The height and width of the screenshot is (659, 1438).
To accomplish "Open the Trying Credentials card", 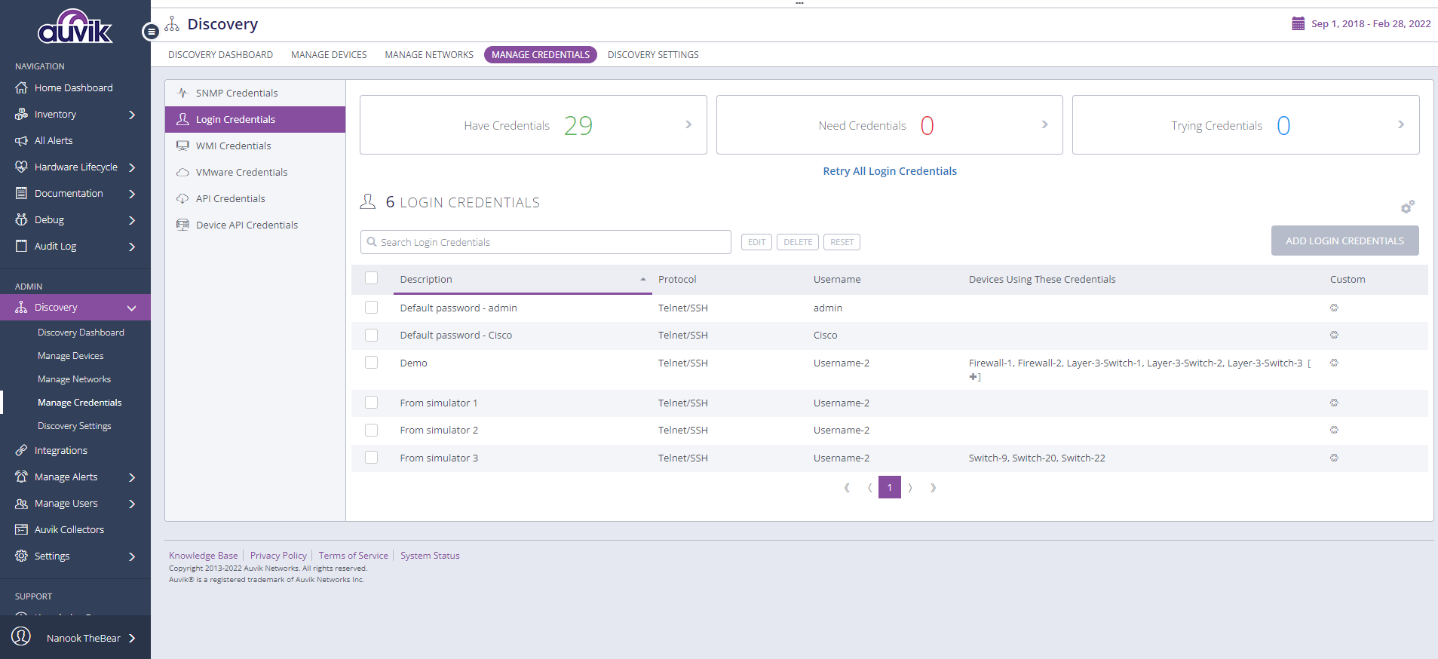I will (1246, 125).
